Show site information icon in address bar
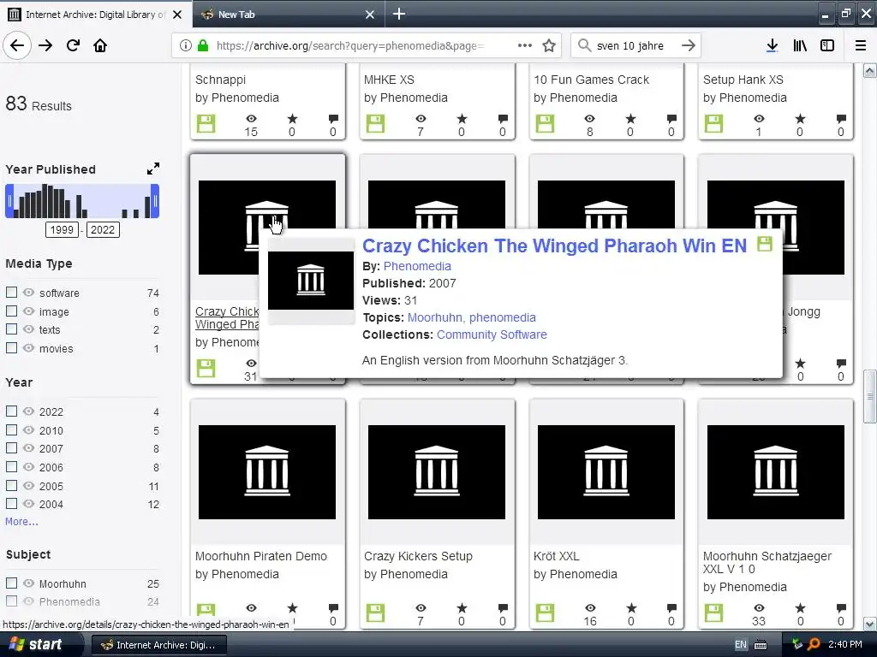 point(186,45)
